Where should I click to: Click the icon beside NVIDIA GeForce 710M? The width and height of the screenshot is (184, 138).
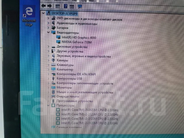58,42
